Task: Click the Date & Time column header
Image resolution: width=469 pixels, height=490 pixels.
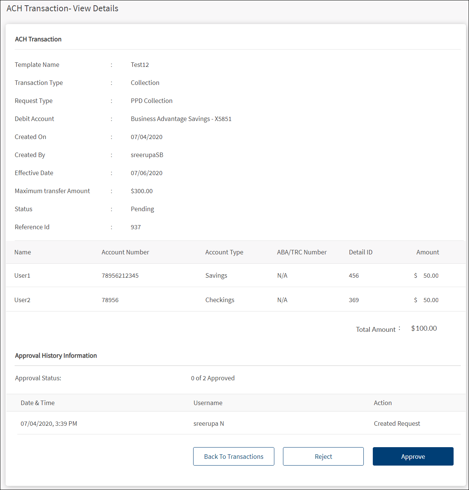Action: tap(38, 403)
